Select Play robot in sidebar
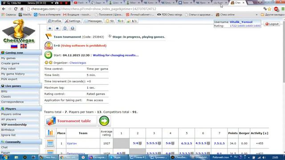This screenshot has height=160, width=285. tap(20, 69)
